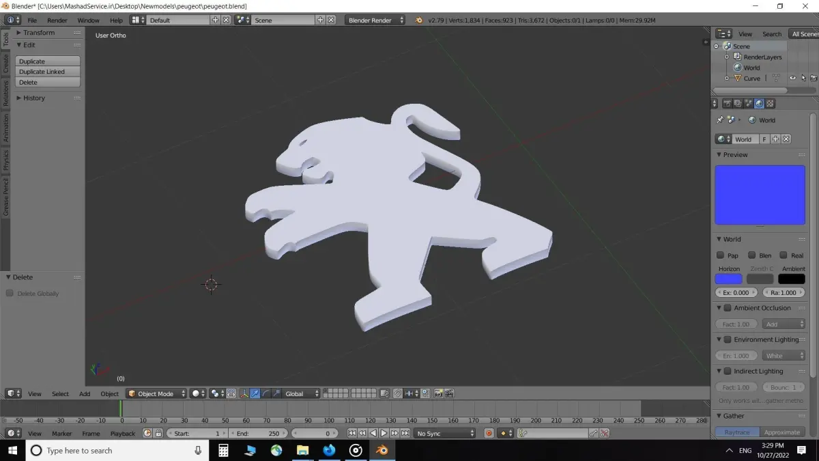Switch to the Physics tab in tool shelf
Viewport: 819px width, 461px height.
[6, 160]
